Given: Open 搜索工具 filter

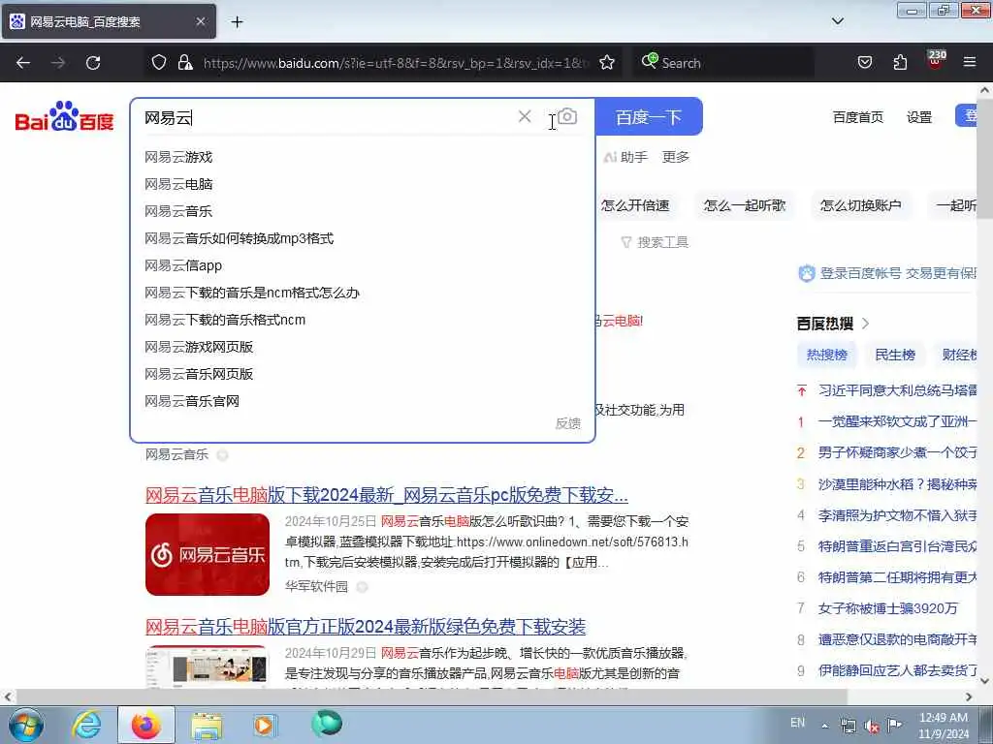Looking at the screenshot, I should pos(655,242).
